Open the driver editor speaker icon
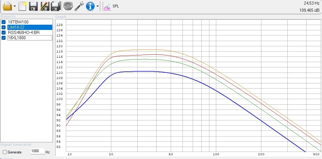The height and width of the screenshot is (159, 322). [x=68, y=6]
